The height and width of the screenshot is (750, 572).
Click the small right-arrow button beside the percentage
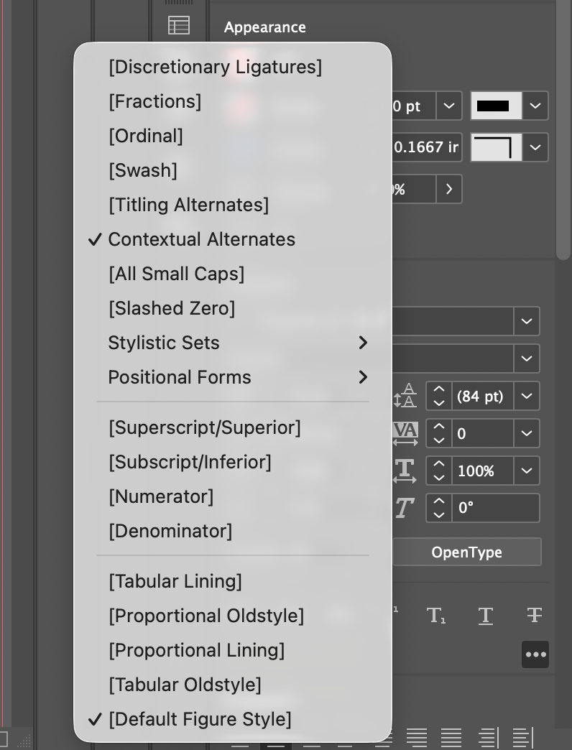pyautogui.click(x=449, y=189)
